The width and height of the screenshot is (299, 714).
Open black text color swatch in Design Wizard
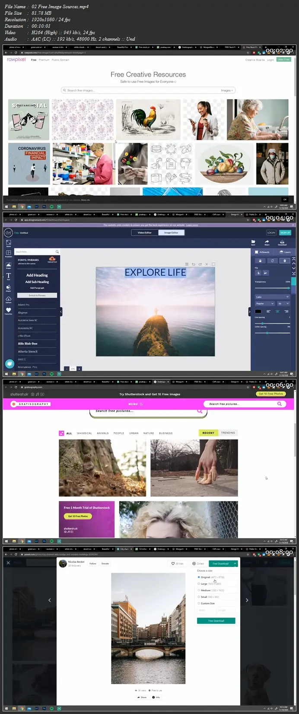pyautogui.click(x=258, y=311)
